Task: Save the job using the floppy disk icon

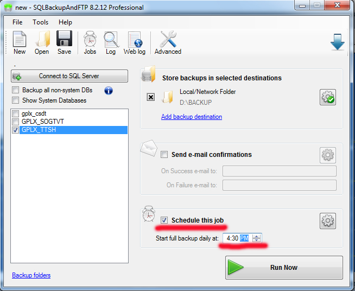Action: [64, 43]
